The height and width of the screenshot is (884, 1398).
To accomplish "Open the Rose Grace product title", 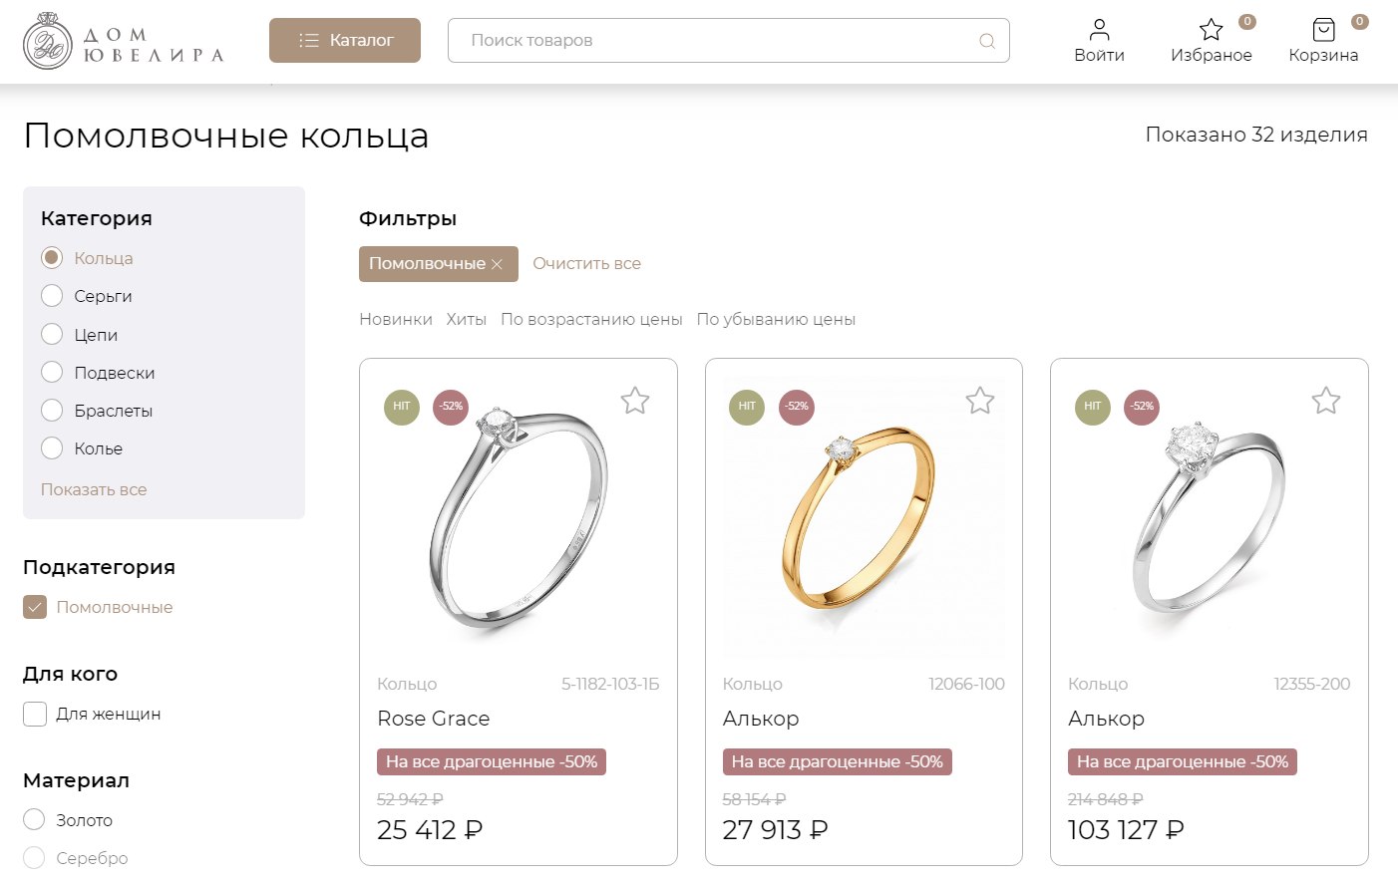I will click(433, 719).
